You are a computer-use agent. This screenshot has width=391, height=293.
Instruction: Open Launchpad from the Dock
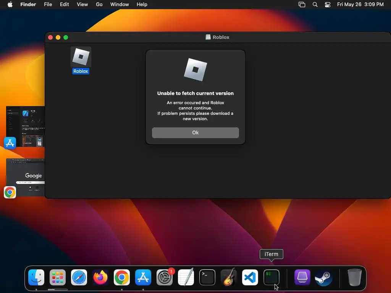coord(58,277)
